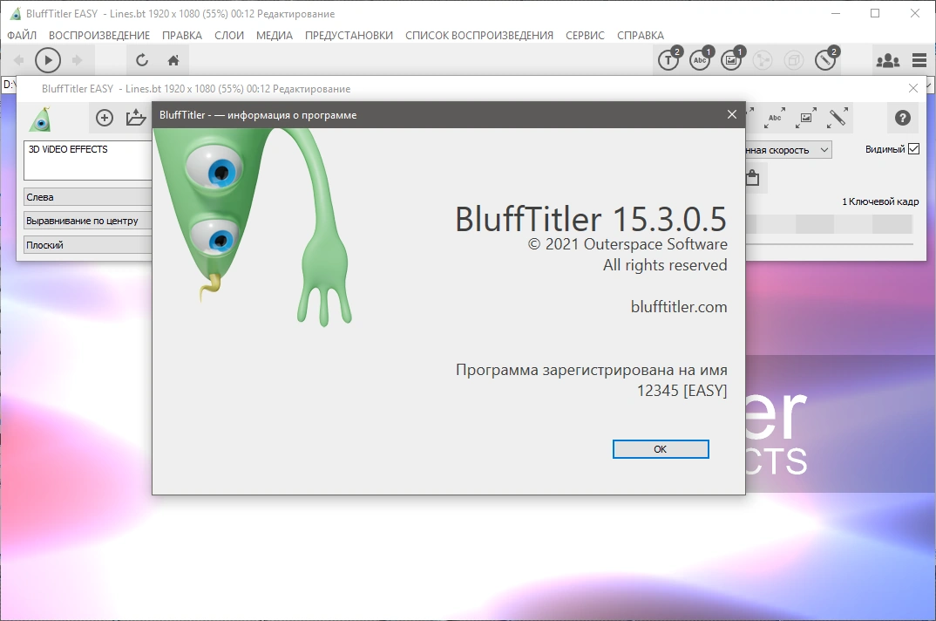936x621 pixels.
Task: Click the keyframe timeline slider bar
Action: coord(830,244)
